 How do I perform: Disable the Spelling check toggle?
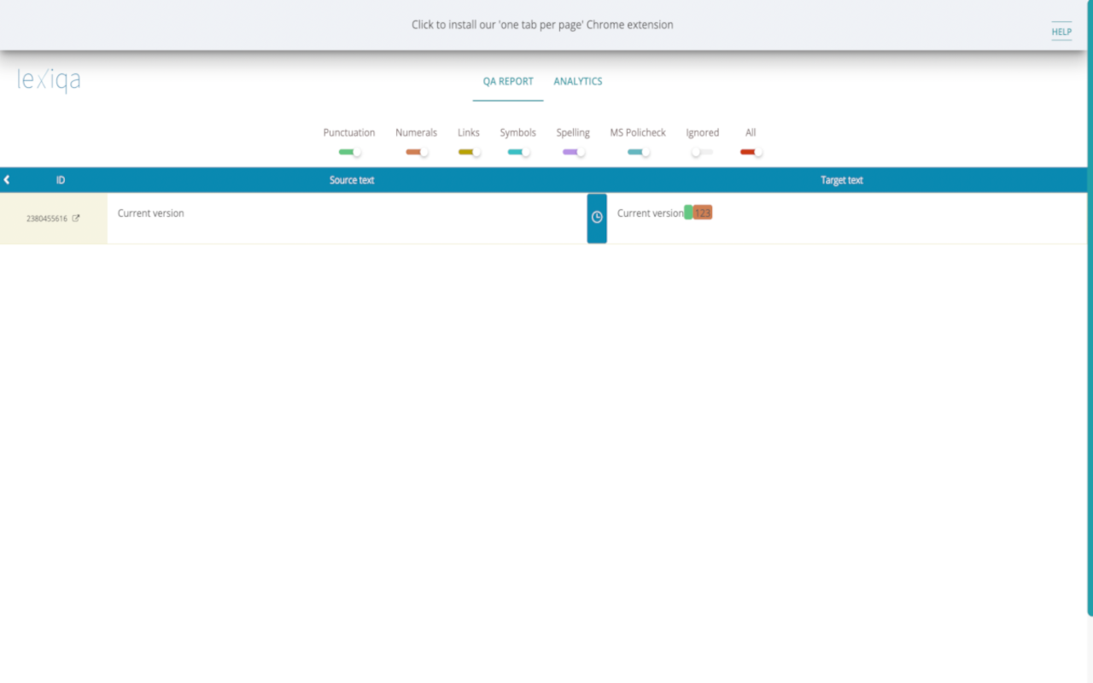click(x=572, y=151)
